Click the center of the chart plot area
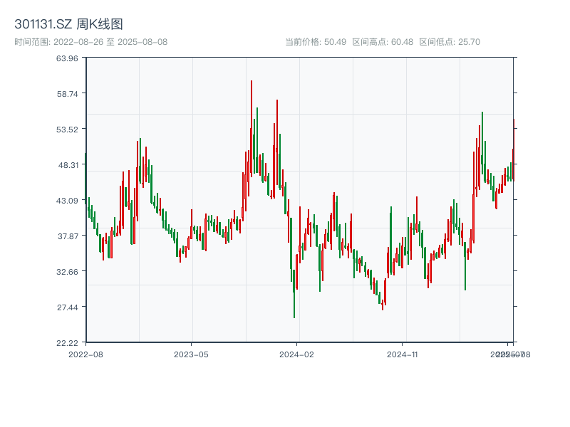The height and width of the screenshot is (427, 570). pyautogui.click(x=299, y=201)
